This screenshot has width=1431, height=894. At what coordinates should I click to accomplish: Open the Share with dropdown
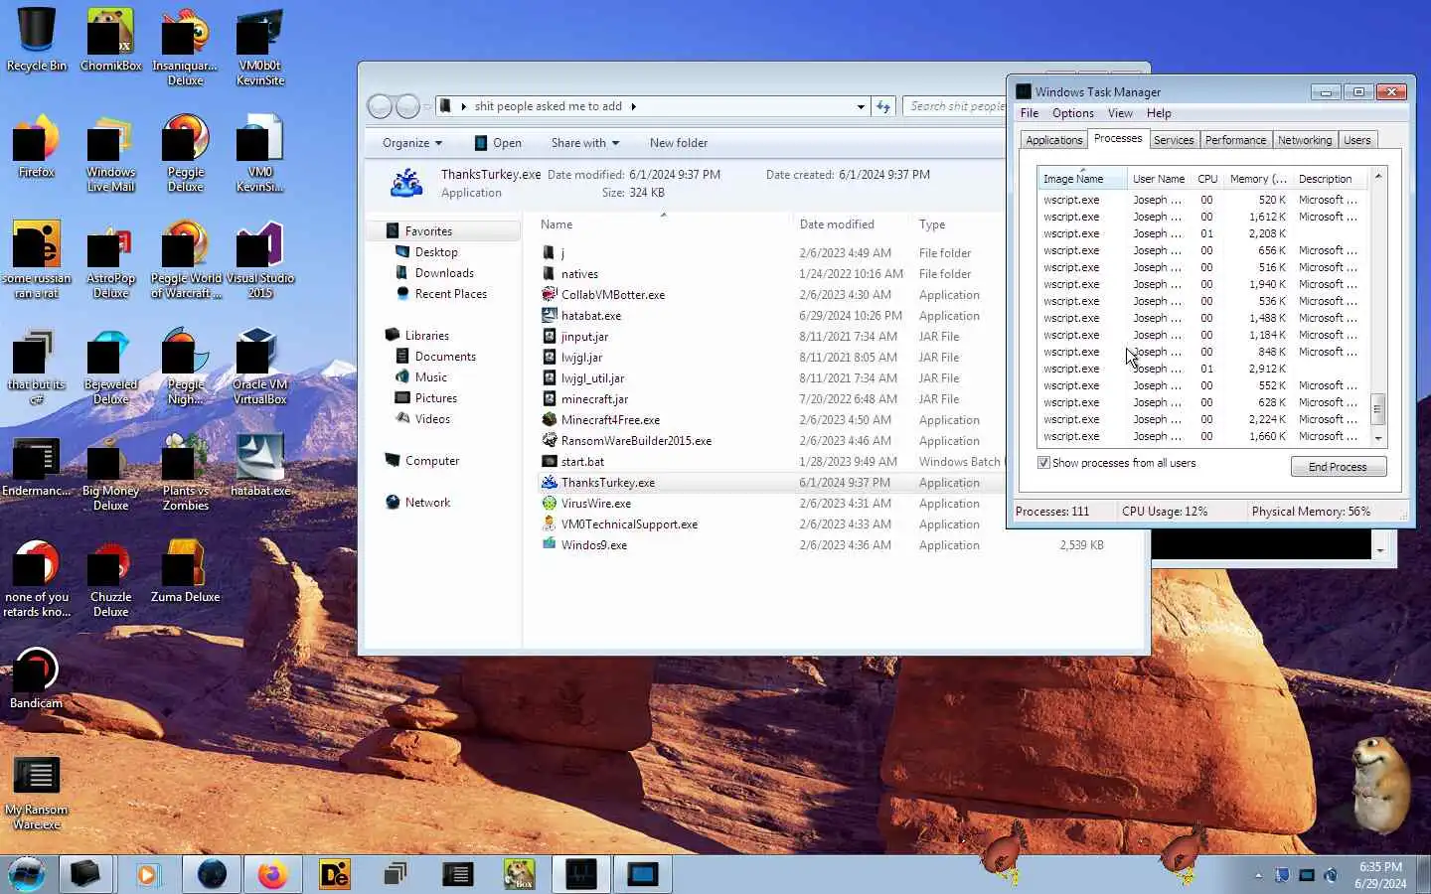[x=585, y=143]
